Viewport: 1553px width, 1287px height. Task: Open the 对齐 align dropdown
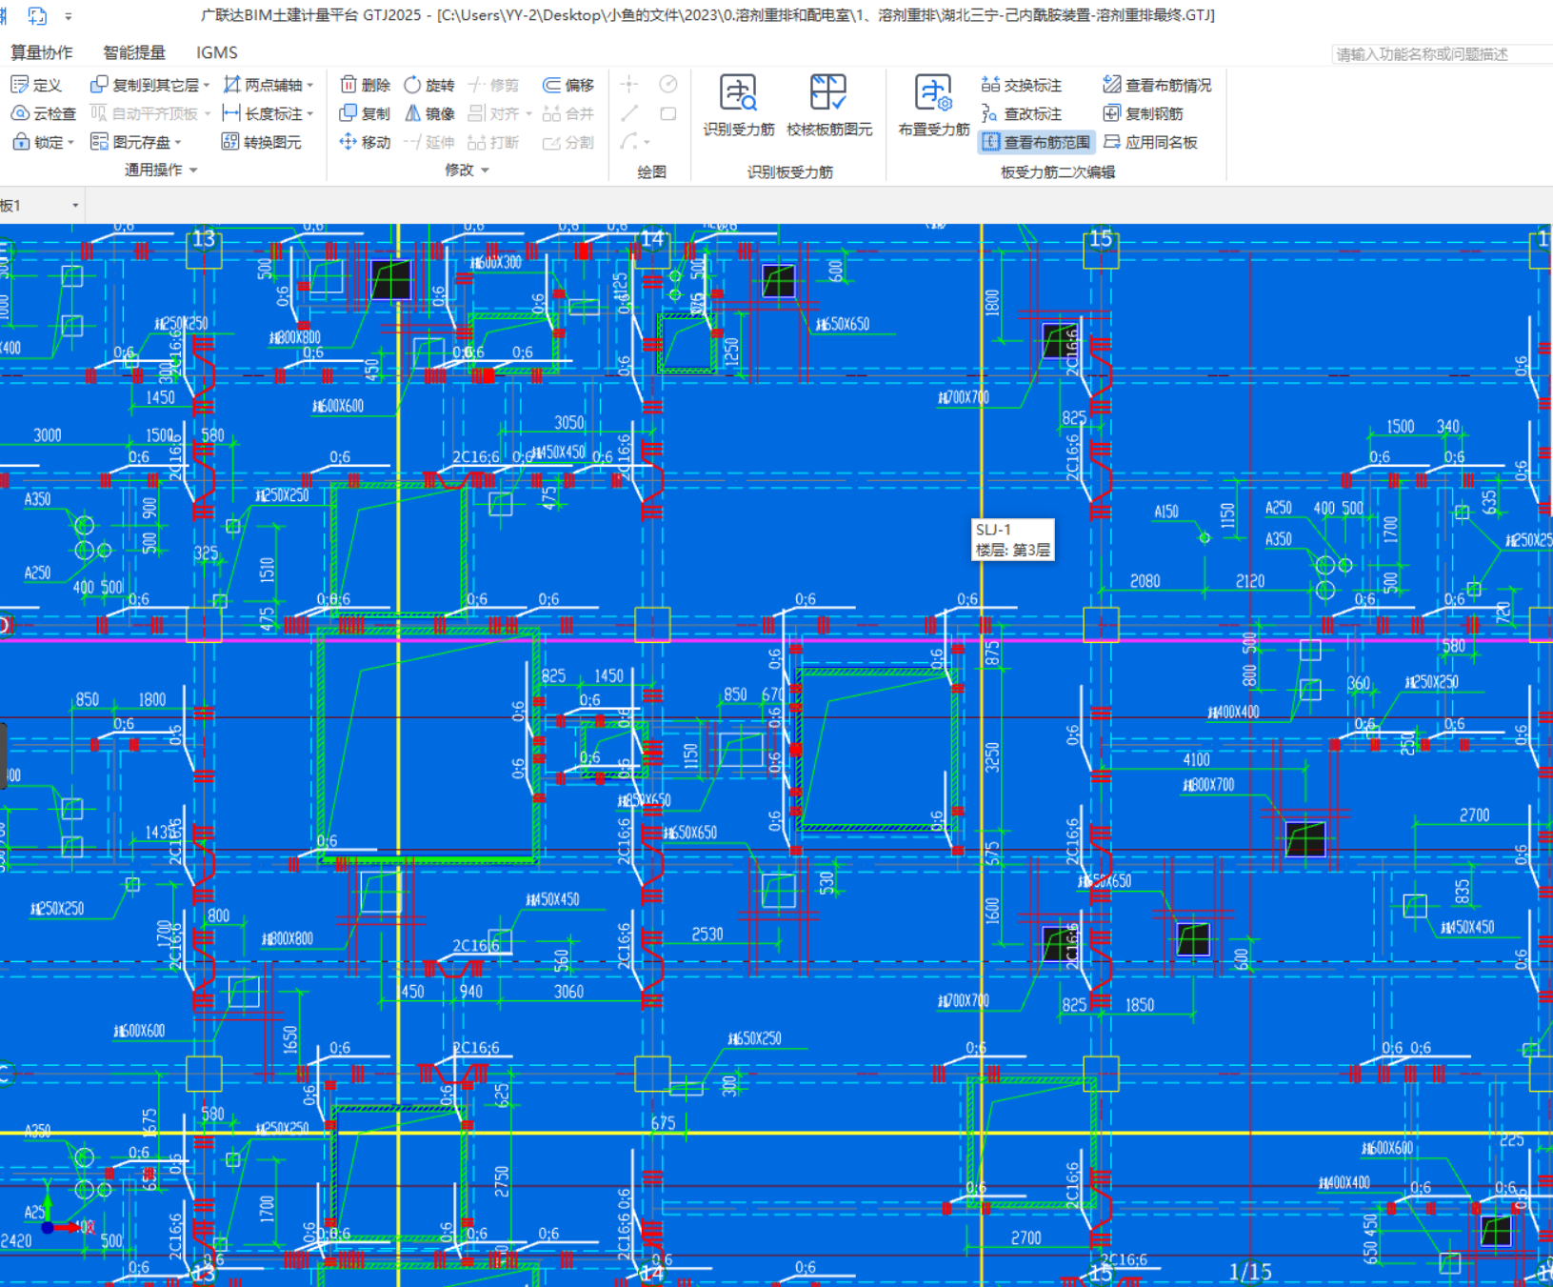[528, 114]
